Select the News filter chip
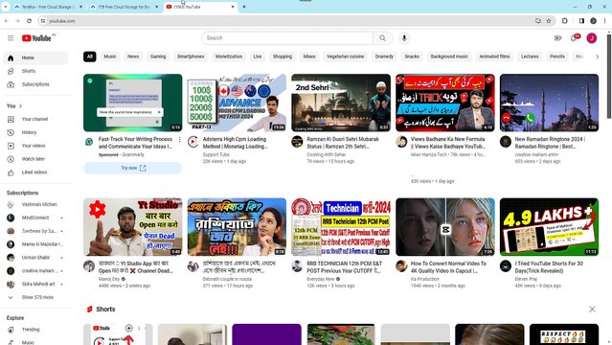The image size is (612, 345). coord(133,57)
